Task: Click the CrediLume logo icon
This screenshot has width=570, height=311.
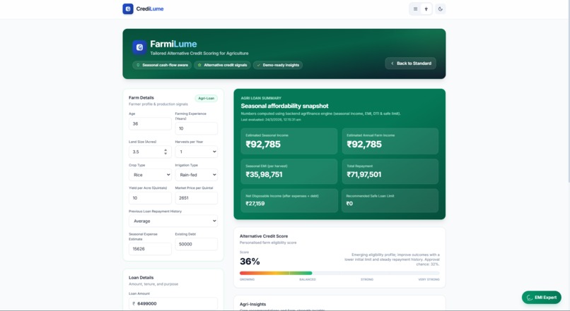Action: tap(128, 8)
